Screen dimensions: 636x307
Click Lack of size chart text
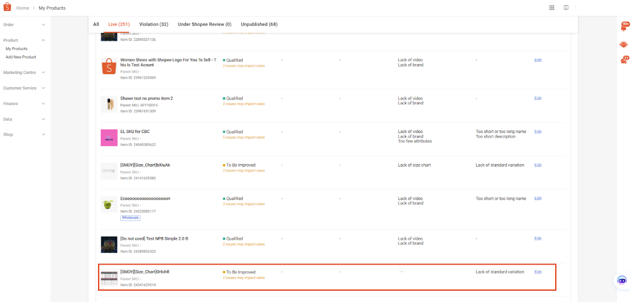414,165
